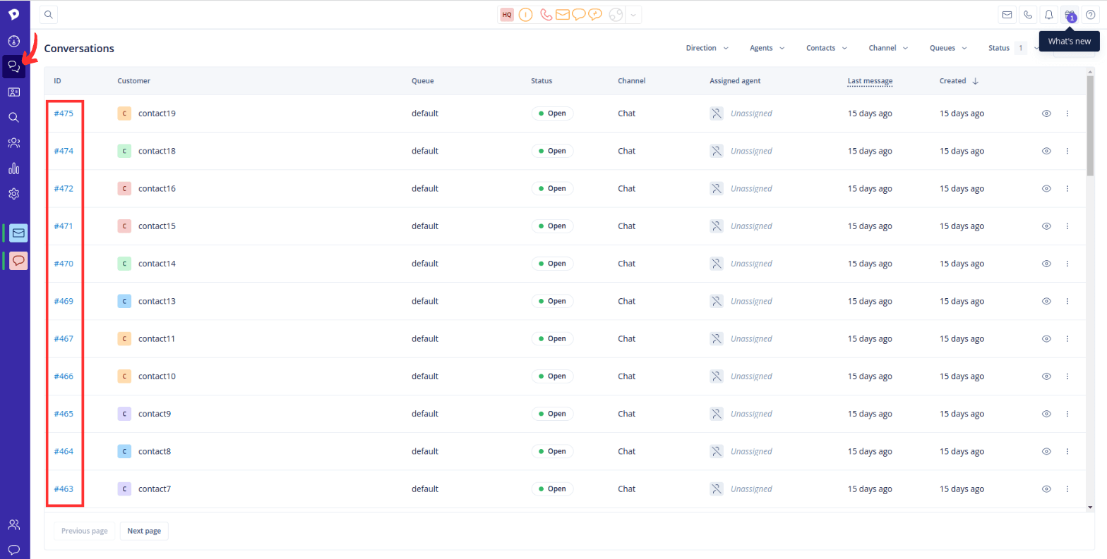Click the orange envelope icon in status toolbar
The height and width of the screenshot is (559, 1107).
(563, 14)
